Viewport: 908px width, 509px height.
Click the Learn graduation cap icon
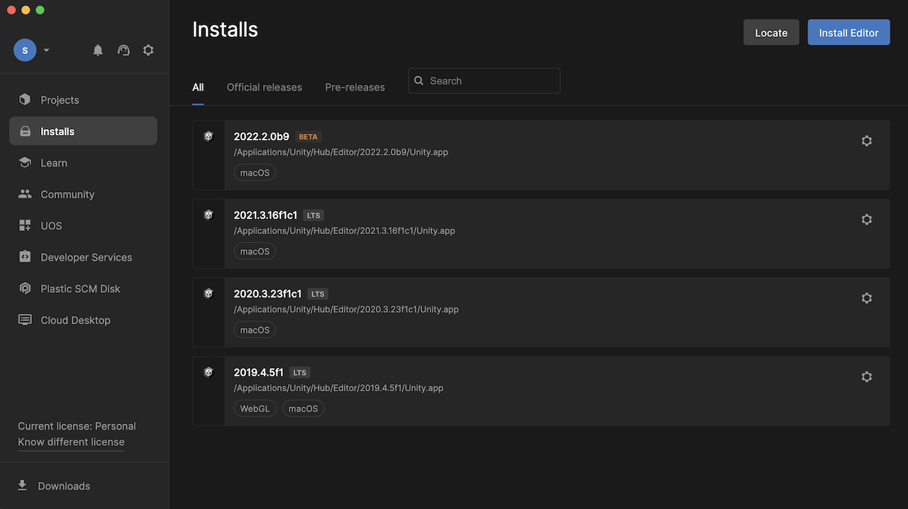coord(25,163)
